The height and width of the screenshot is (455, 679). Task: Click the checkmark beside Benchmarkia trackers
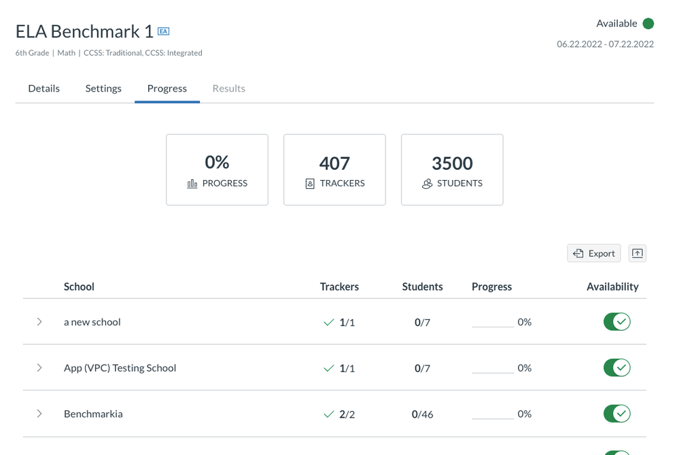point(329,414)
